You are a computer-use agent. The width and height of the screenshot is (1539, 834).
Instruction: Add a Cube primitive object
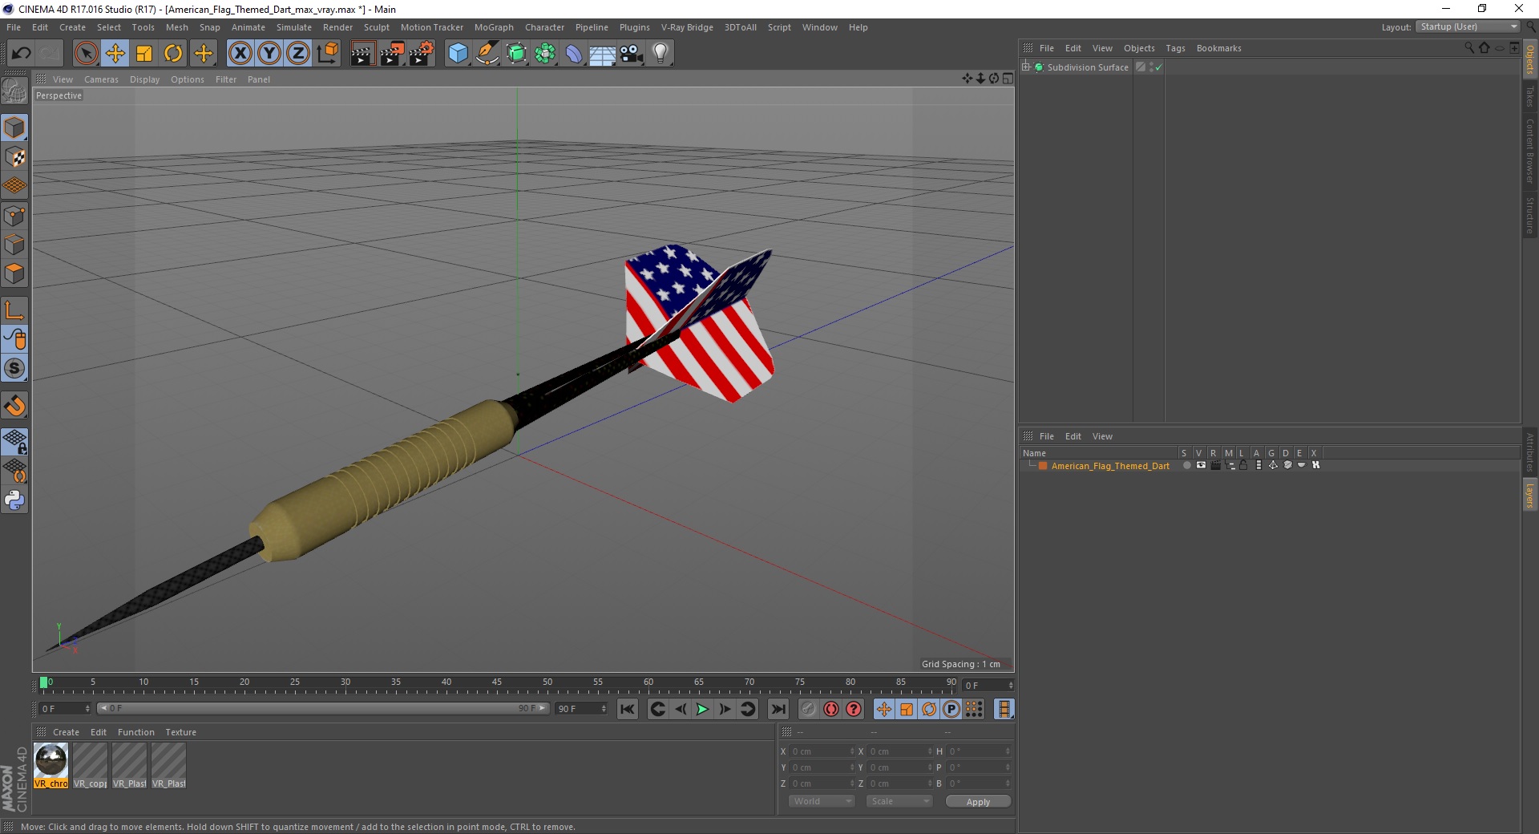(458, 54)
